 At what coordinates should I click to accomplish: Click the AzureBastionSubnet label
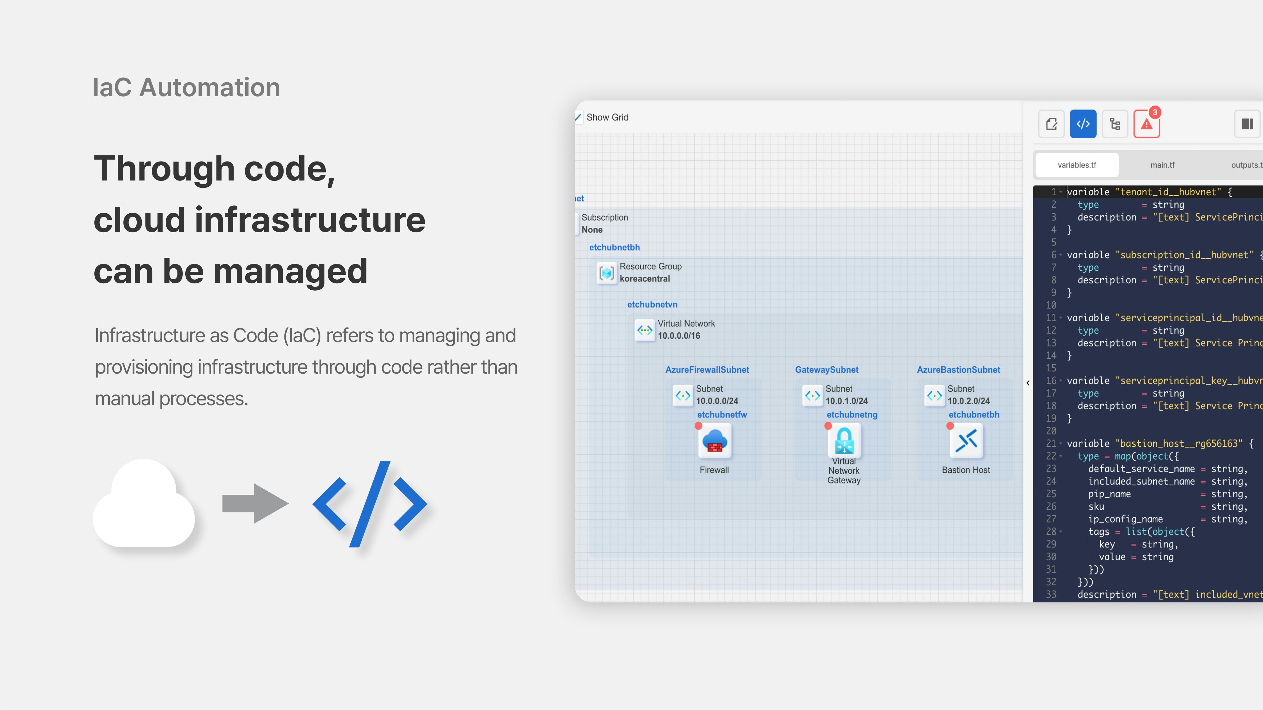958,370
